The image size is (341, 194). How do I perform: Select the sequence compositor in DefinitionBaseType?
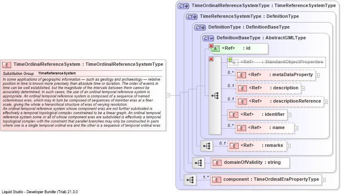(x=215, y=96)
